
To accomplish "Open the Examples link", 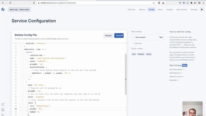I will [174, 80].
